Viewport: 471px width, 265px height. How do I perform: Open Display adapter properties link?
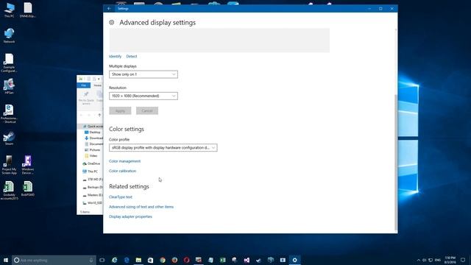(x=131, y=216)
